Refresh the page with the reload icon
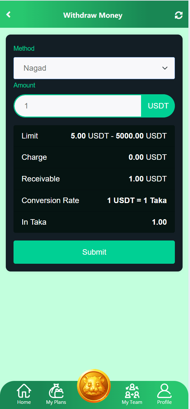 coord(179,15)
